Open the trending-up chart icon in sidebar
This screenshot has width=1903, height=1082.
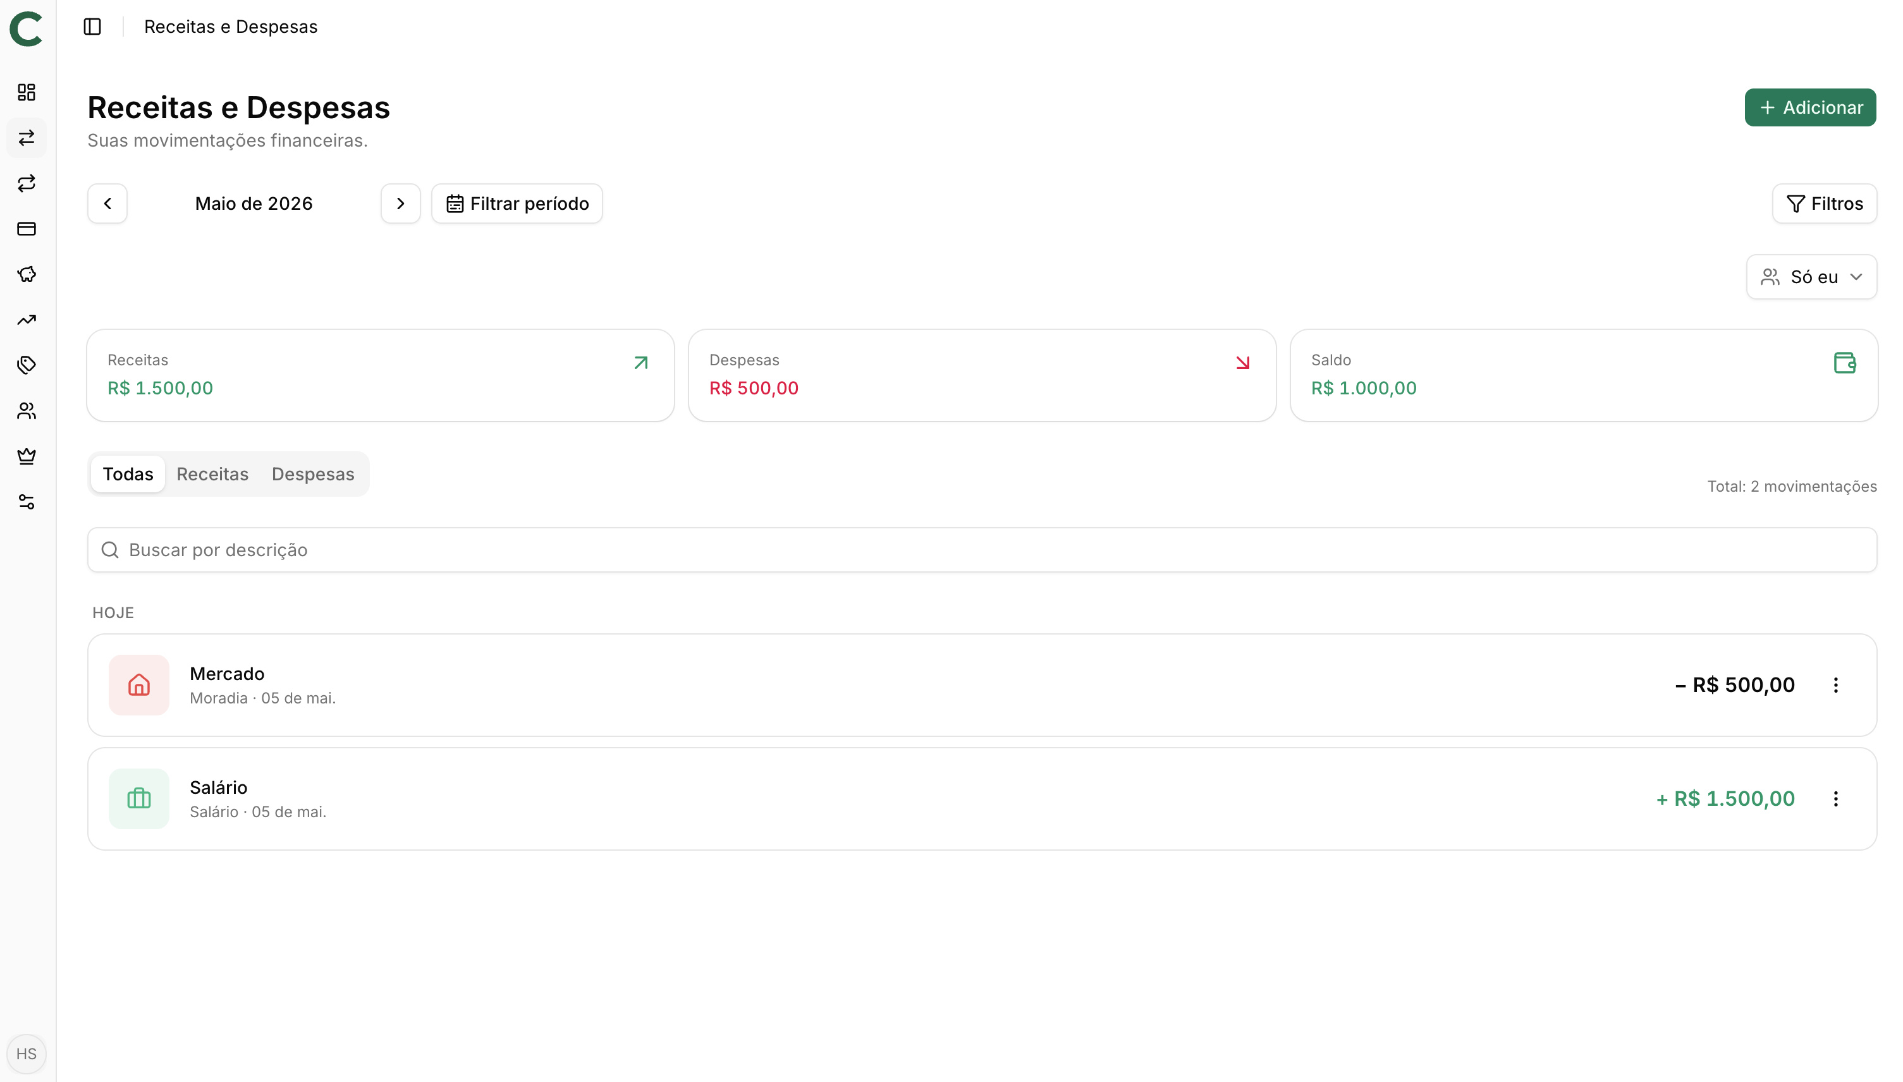click(x=27, y=320)
